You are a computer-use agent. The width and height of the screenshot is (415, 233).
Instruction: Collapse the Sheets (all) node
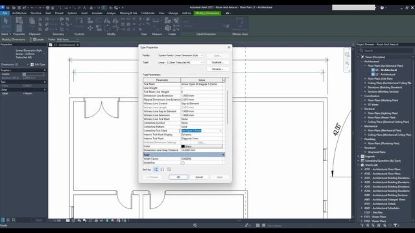click(359, 165)
